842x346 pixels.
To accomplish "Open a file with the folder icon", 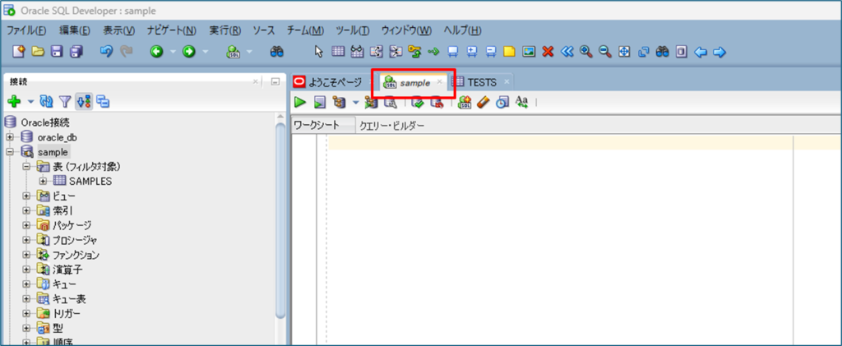I will click(38, 51).
